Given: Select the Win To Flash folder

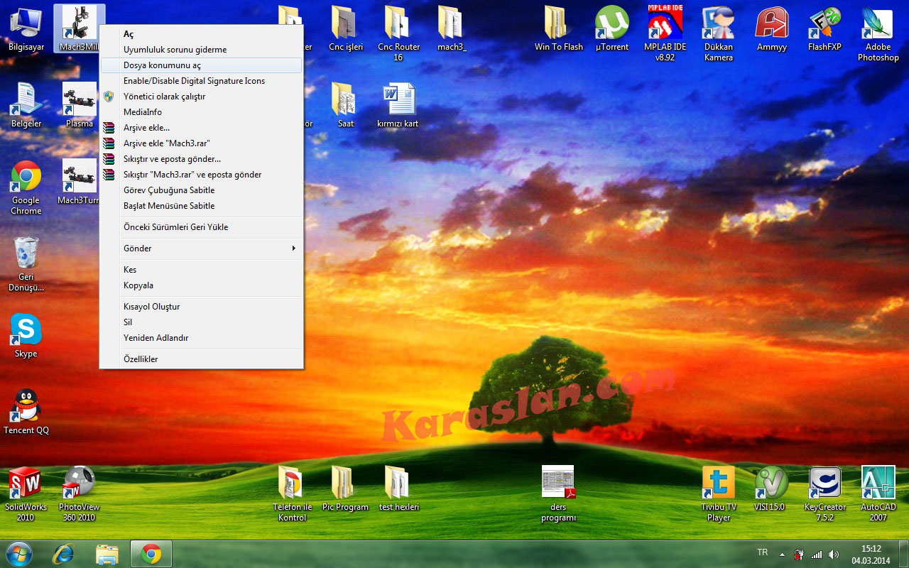Looking at the screenshot, I should coord(558,30).
